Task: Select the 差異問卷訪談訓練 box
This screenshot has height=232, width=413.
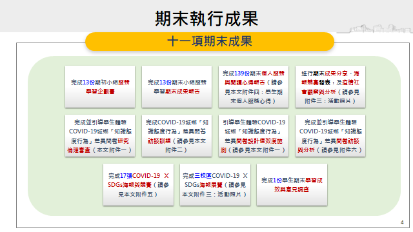Action: point(177,136)
